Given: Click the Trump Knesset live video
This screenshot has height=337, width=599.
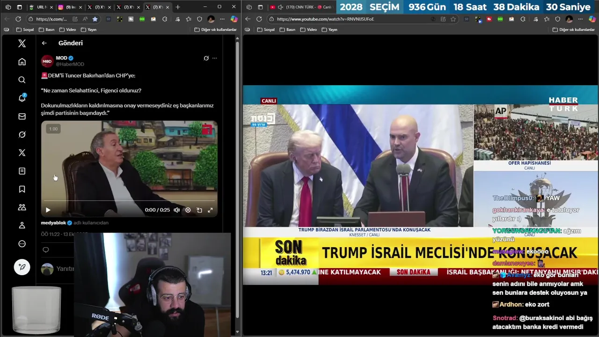Looking at the screenshot, I should tap(358, 165).
